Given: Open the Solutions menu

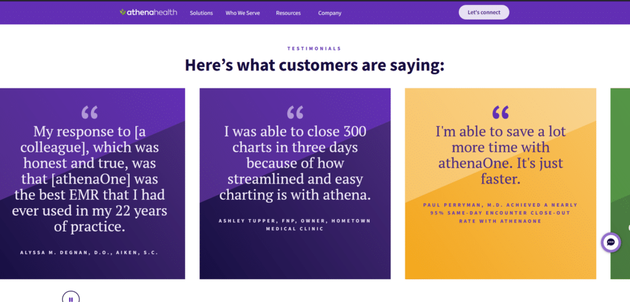Looking at the screenshot, I should click(x=201, y=13).
